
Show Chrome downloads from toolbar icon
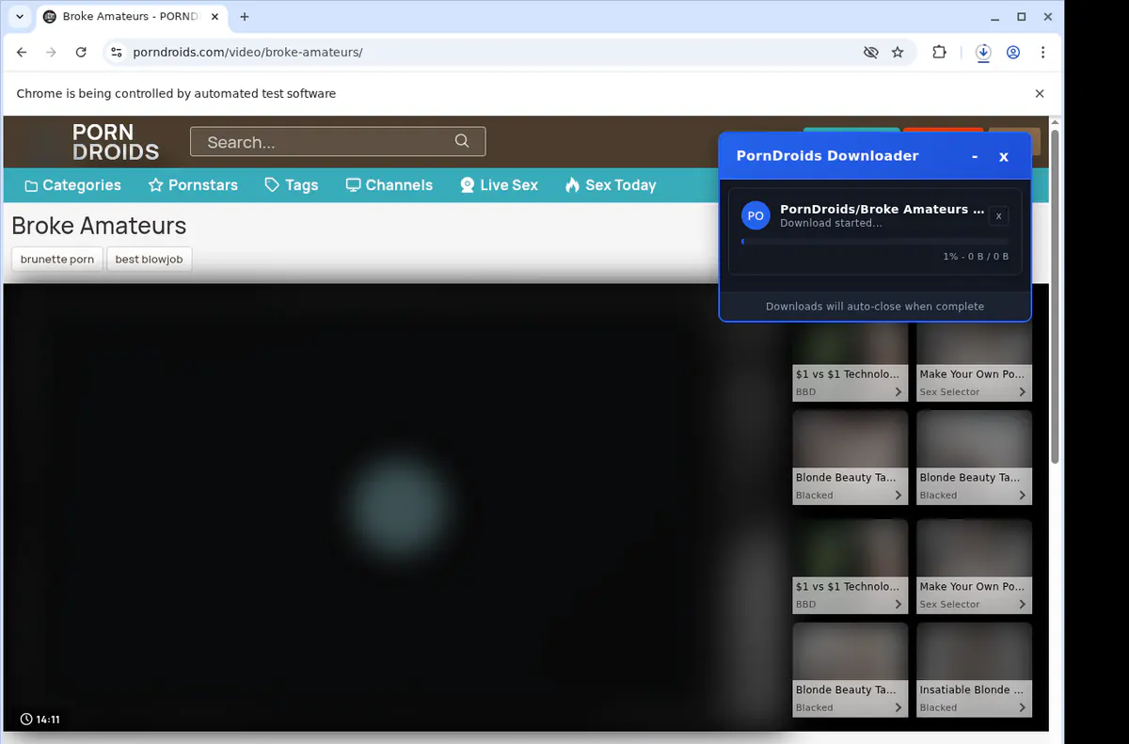[x=983, y=53]
